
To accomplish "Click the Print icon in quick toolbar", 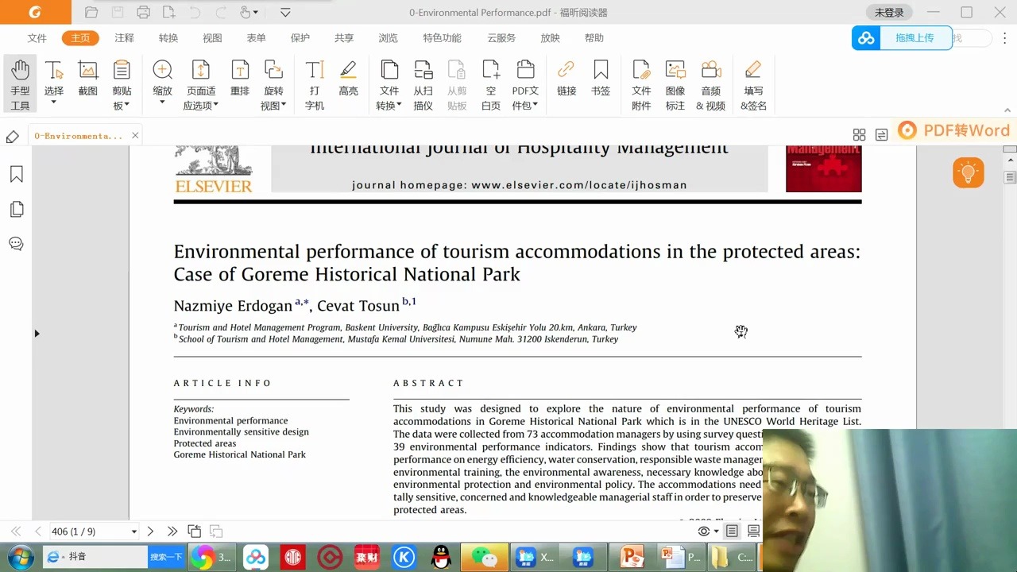I will [x=143, y=12].
